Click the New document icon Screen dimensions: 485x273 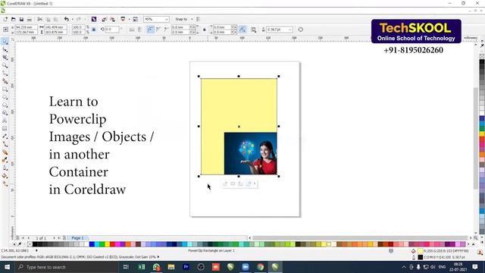5,19
